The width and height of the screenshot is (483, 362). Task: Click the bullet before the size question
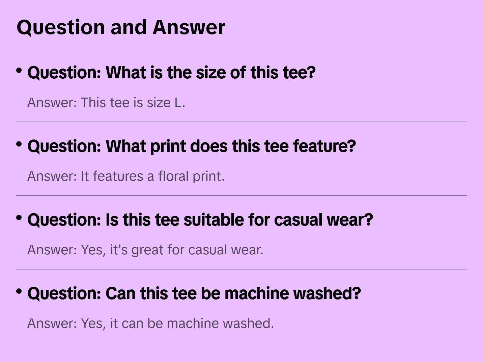tap(19, 71)
